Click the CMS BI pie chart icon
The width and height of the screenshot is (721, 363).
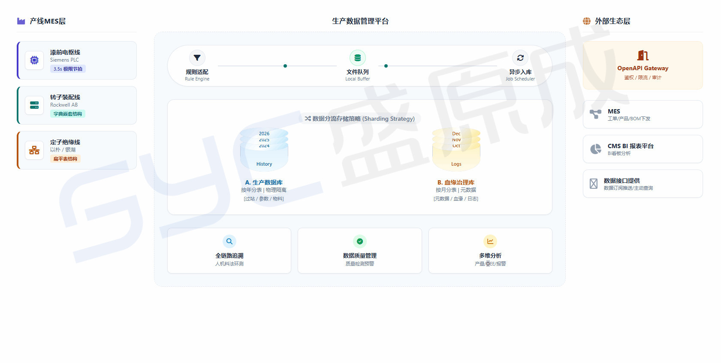point(595,149)
